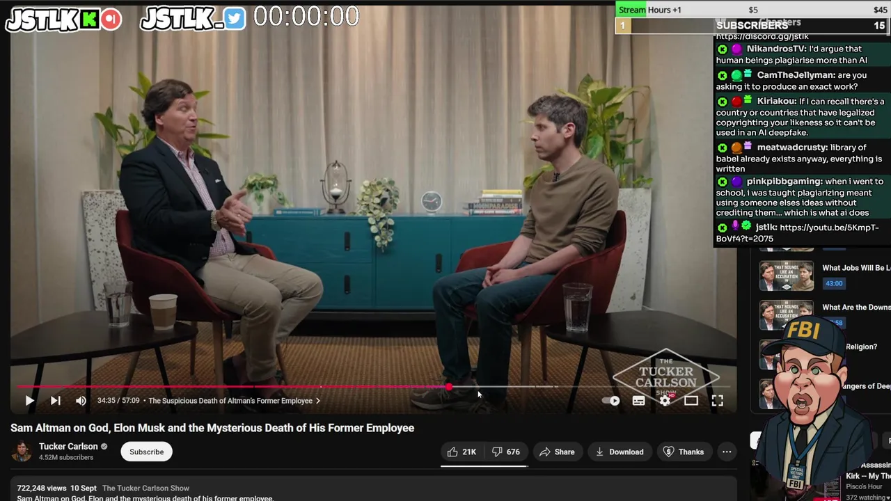
Task: Open the Tucker Carlson channel avatar
Action: coord(22,452)
